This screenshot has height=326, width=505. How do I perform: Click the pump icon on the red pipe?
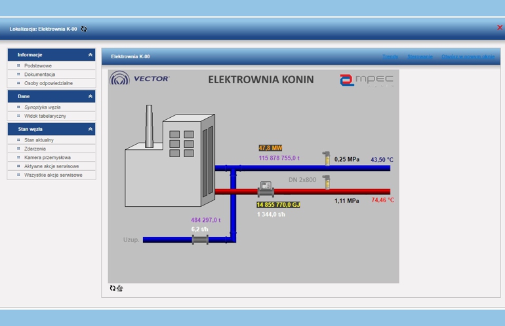pos(266,189)
